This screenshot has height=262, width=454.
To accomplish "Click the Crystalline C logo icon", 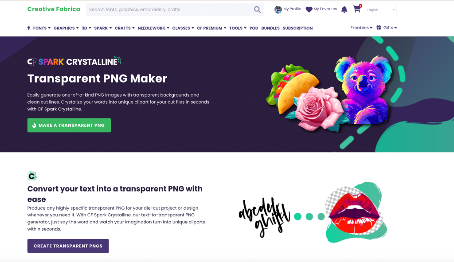I will point(32,176).
